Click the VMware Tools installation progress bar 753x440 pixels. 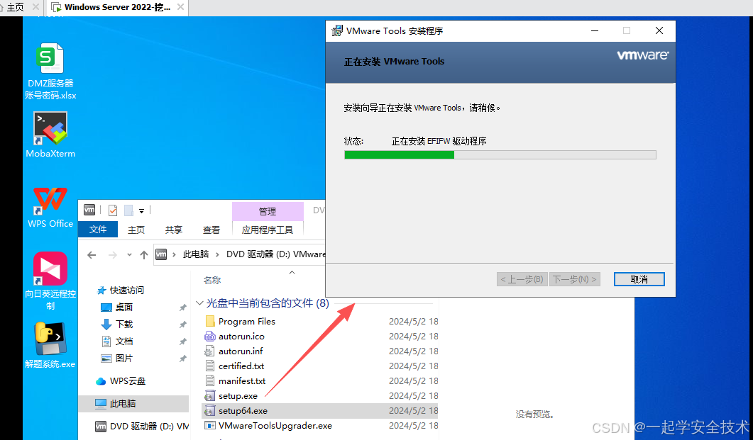pyautogui.click(x=500, y=154)
